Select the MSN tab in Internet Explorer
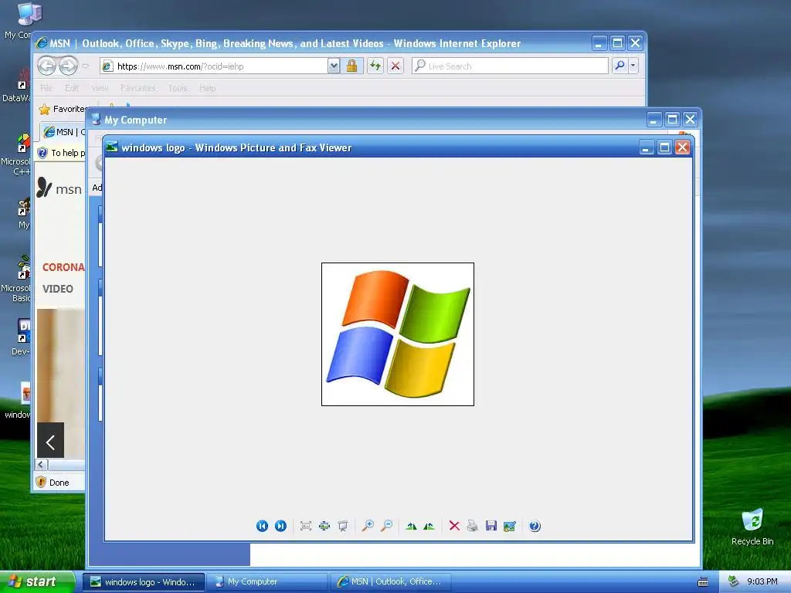This screenshot has height=593, width=791. pos(63,132)
